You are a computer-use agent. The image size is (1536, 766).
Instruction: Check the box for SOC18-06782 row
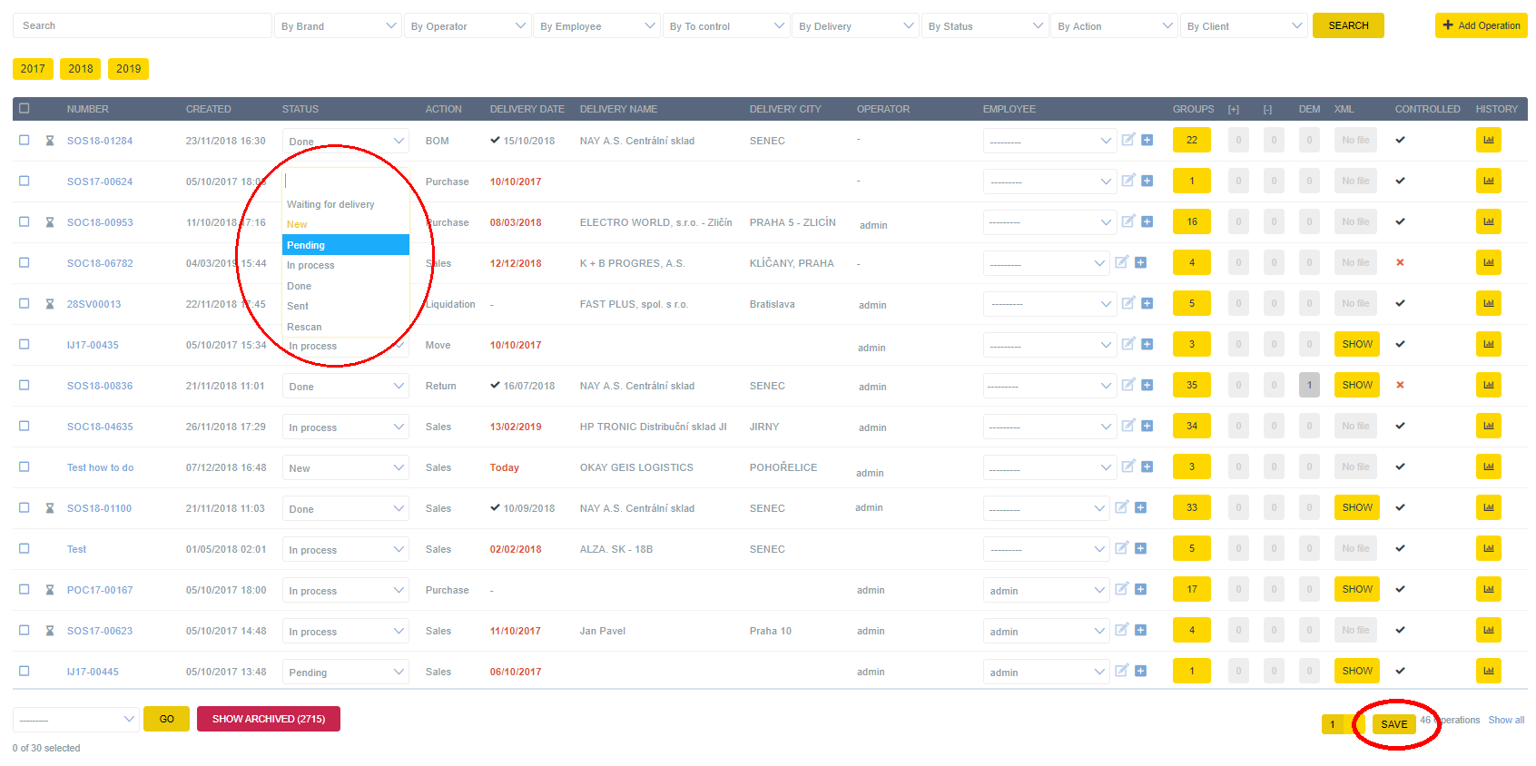click(25, 262)
